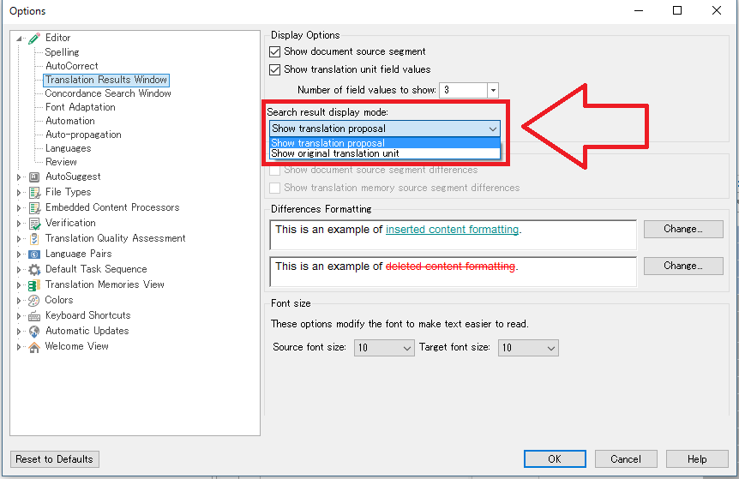This screenshot has width=739, height=479.
Task: Click the Welcome View home icon
Action: pos(34,346)
